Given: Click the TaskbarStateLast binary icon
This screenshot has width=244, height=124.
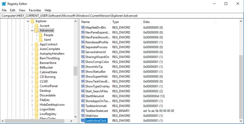Looking at the screenshot, I should (83, 111).
